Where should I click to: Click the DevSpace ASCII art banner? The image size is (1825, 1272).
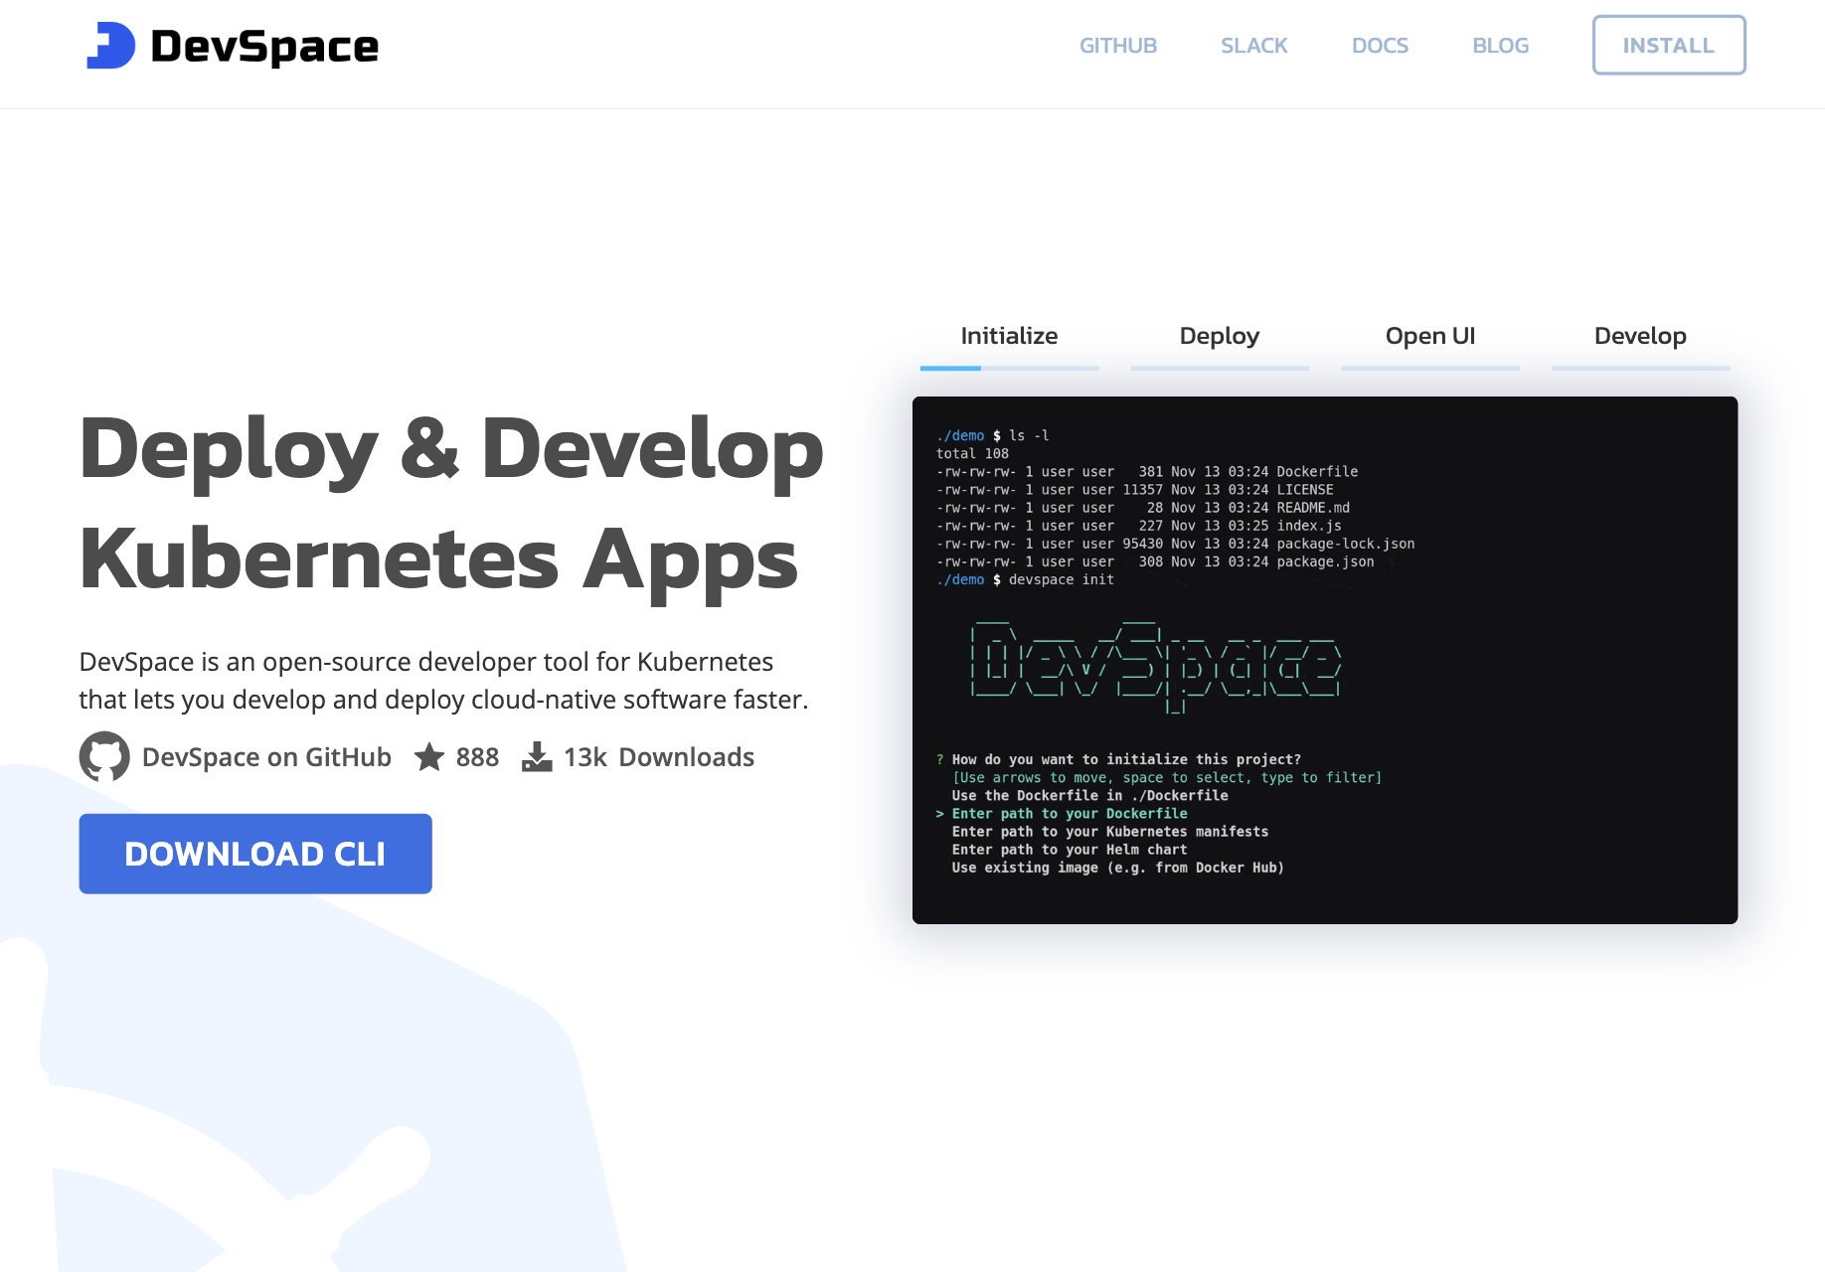click(1156, 666)
